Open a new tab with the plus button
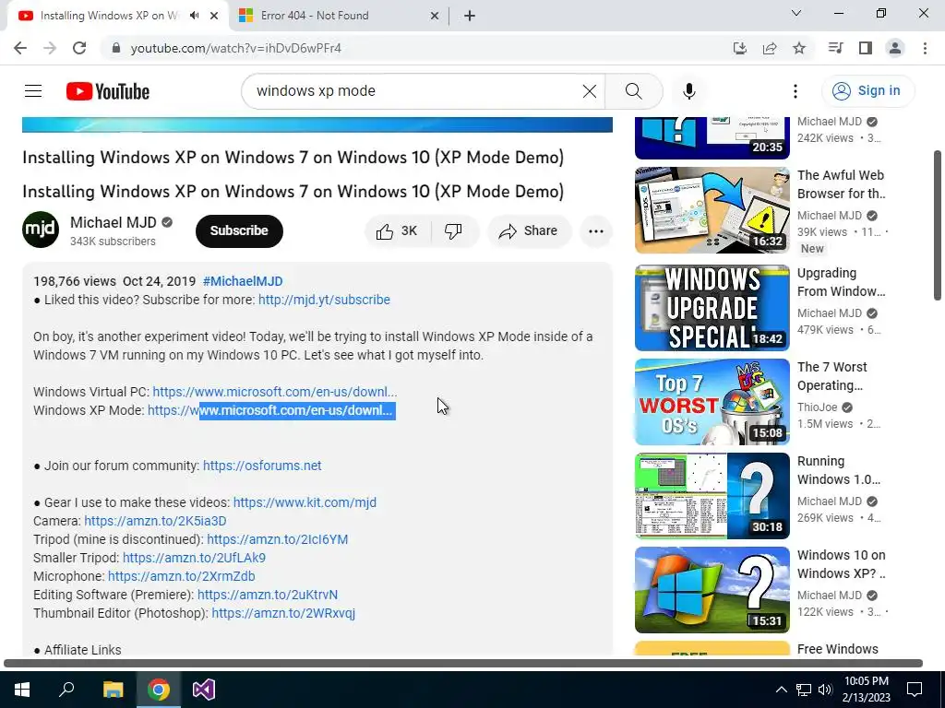The image size is (945, 708). point(470,16)
